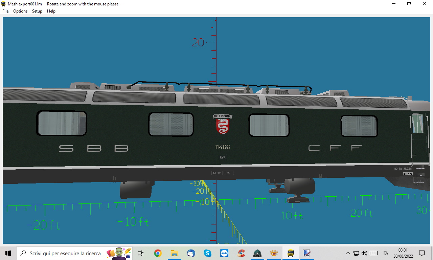Minimize the Mesh viewer window

394,4
